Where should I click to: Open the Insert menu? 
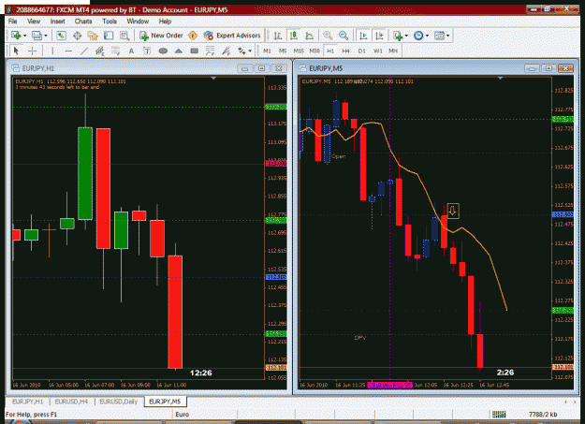pyautogui.click(x=57, y=22)
